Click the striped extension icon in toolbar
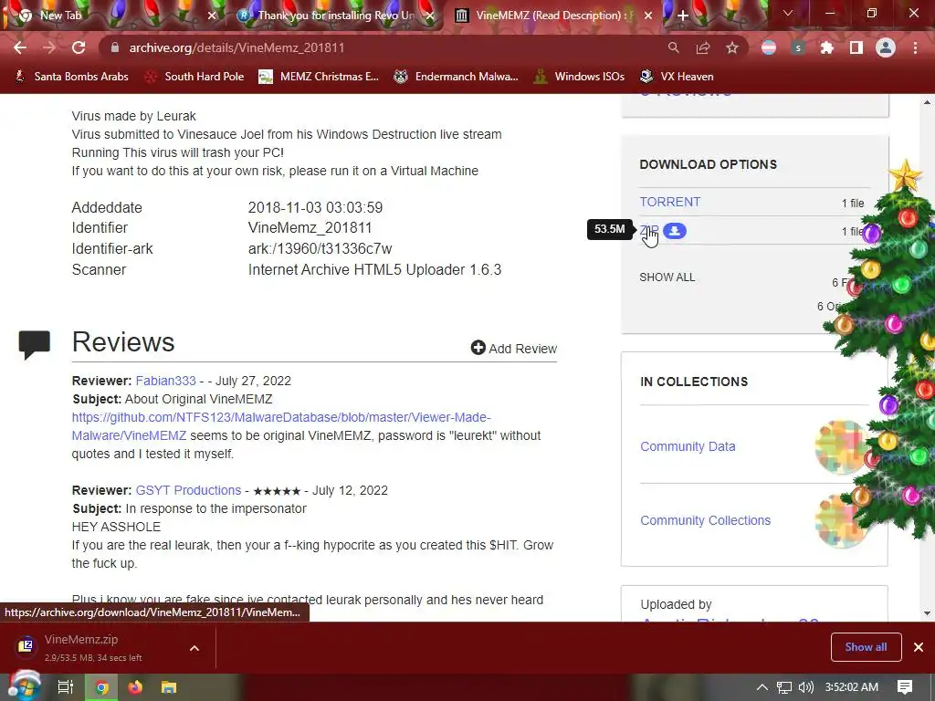Screen dimensions: 935x701 tap(769, 47)
